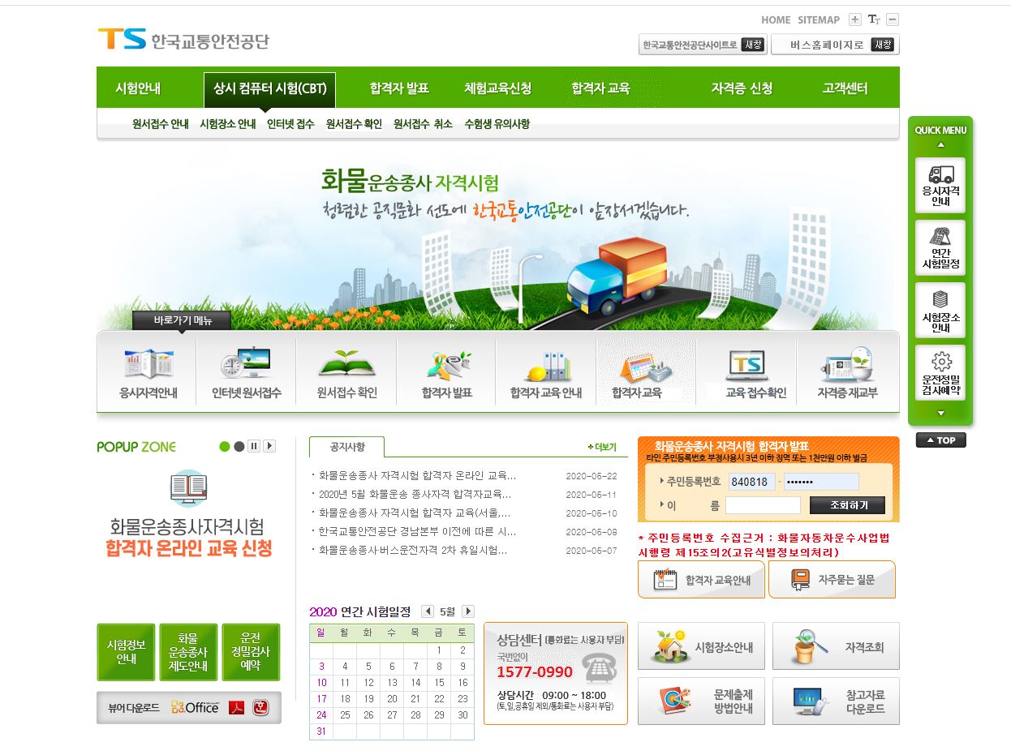Screen dimensions: 1011x755
Task: Click the TOP scroll button
Action: pos(940,440)
